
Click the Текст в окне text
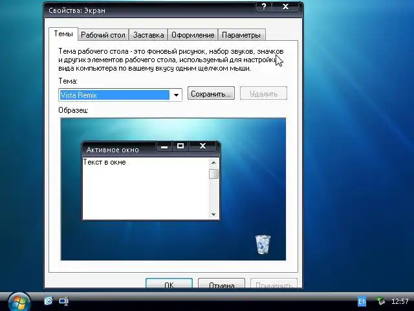coord(104,162)
